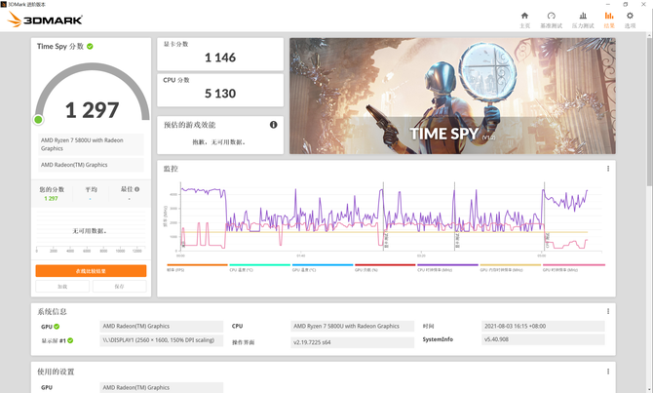The height and width of the screenshot is (393, 653).
Task: Click the score distribution chart showing no data
Action: coord(91,231)
